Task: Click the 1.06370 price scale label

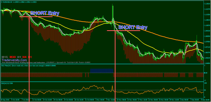Action: tap(207, 53)
